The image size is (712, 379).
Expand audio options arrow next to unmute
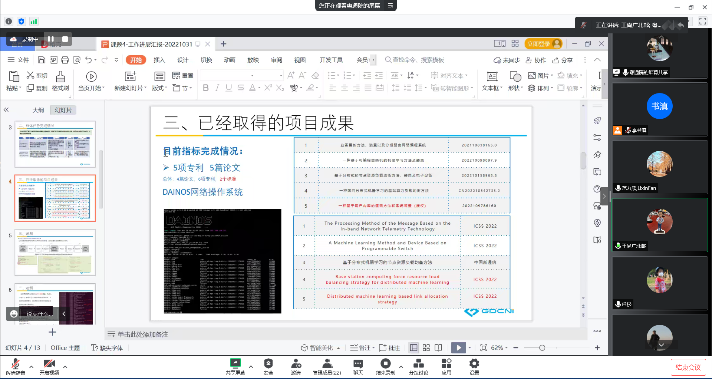[x=32, y=367]
